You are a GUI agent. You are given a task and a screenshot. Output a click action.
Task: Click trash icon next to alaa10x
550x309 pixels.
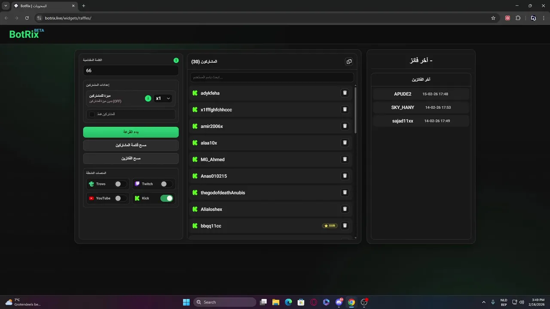point(345,143)
